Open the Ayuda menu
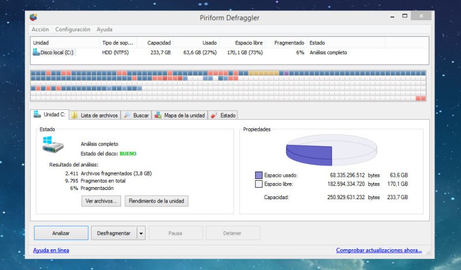The image size is (461, 270). click(104, 29)
